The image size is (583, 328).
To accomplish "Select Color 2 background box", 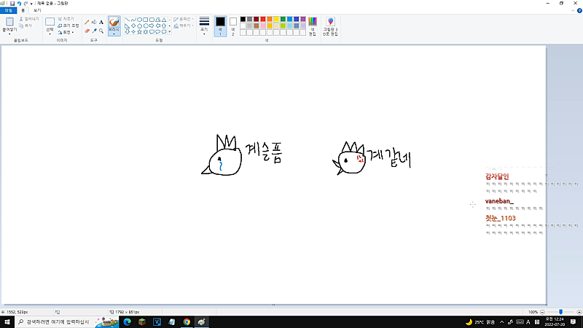I will point(233,25).
